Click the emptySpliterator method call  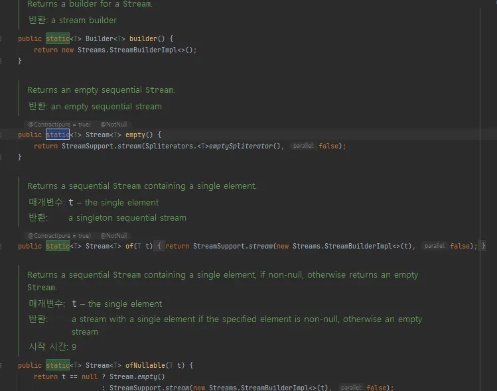(241, 146)
